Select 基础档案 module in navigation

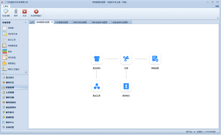[14, 117]
